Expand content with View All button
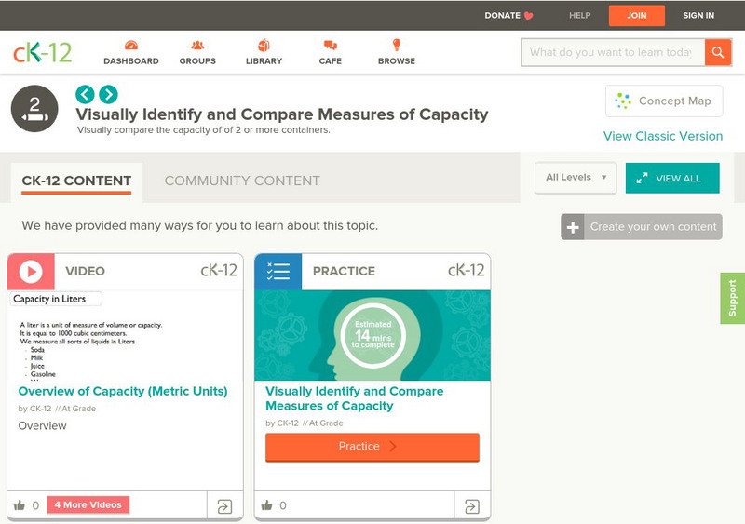The height and width of the screenshot is (524, 745). click(x=672, y=179)
